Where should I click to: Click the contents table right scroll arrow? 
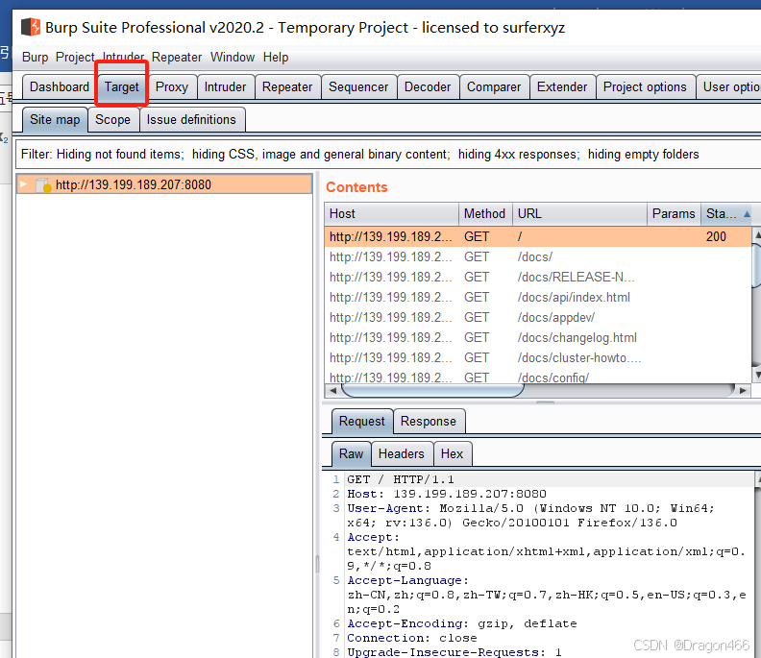click(743, 390)
